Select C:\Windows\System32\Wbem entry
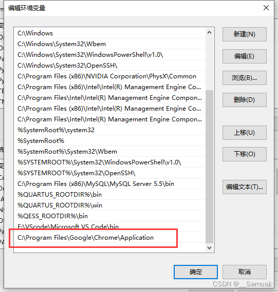 click(x=109, y=44)
